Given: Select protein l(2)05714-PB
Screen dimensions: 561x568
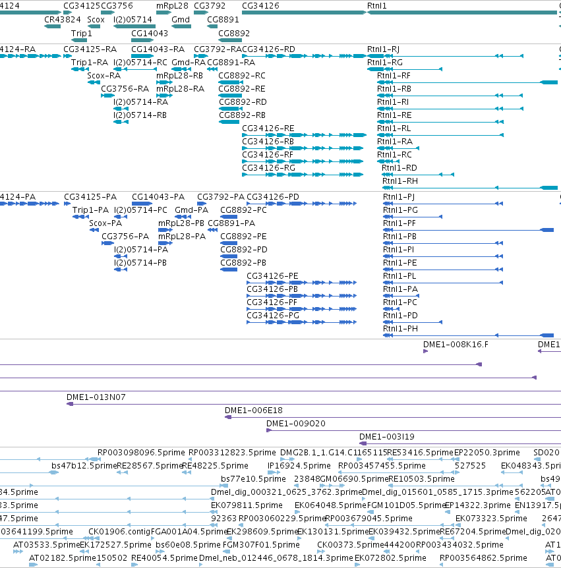Looking at the screenshot, I should (140, 263).
